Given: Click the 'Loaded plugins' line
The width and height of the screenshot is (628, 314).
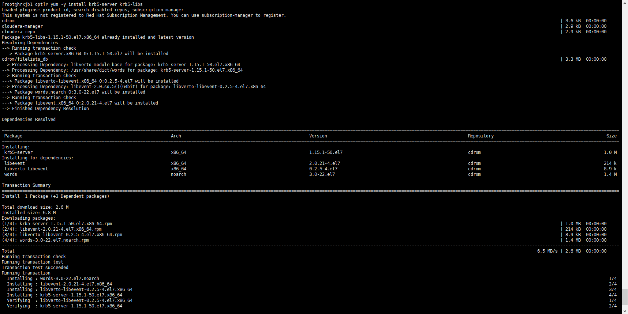Looking at the screenshot, I should 93,10.
